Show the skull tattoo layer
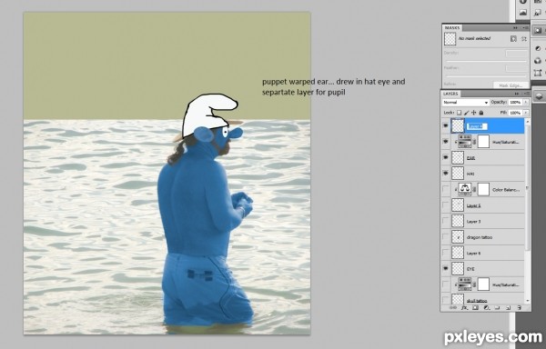 [446, 299]
